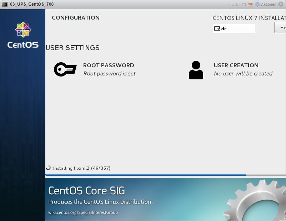Click the CentOS Core SIG banner title

pyautogui.click(x=87, y=191)
